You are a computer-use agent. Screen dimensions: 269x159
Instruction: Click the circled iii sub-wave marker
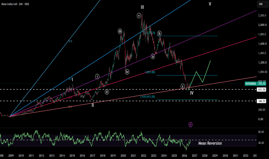tap(120, 32)
